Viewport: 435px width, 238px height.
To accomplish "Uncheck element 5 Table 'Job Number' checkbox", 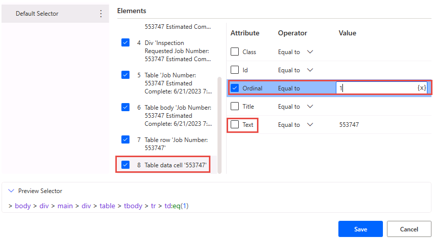I will 125,75.
